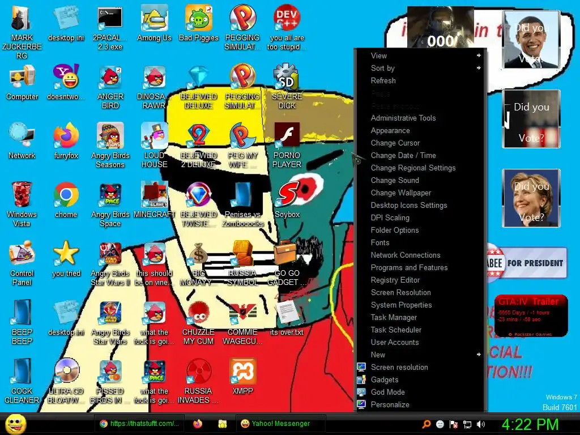Open the Among Us desktop icon

(154, 23)
